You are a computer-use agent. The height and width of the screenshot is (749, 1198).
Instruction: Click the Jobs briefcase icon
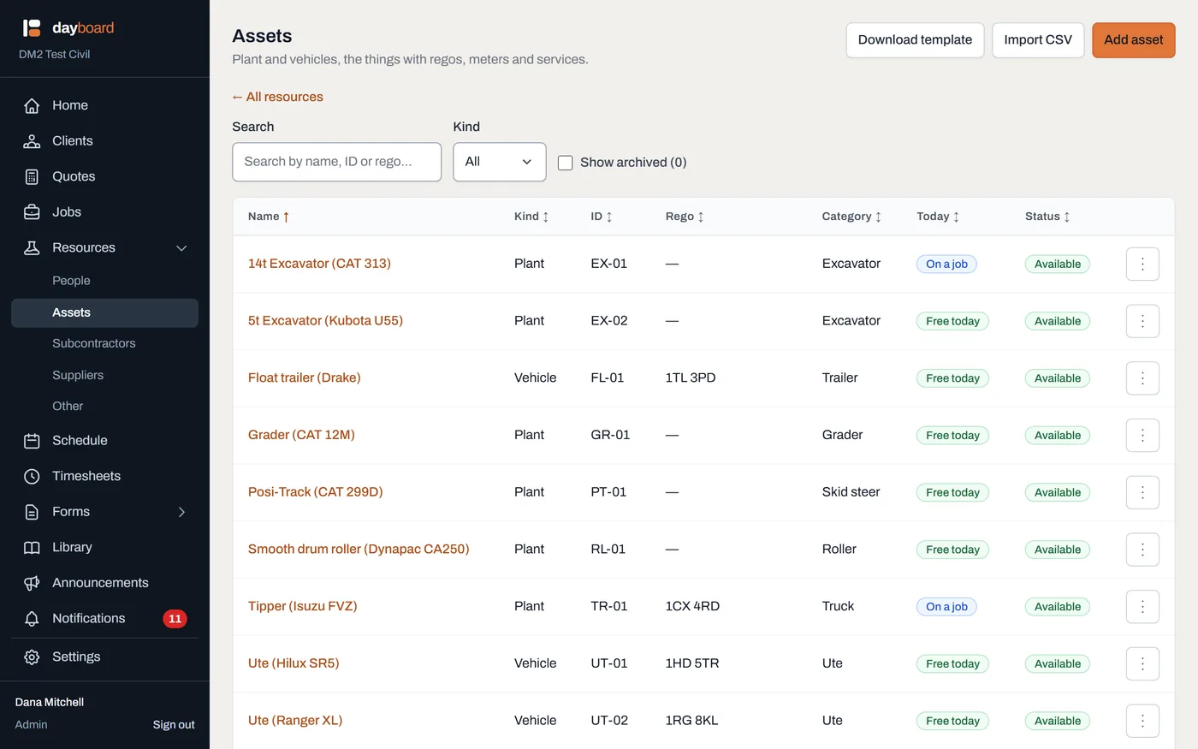pyautogui.click(x=32, y=212)
